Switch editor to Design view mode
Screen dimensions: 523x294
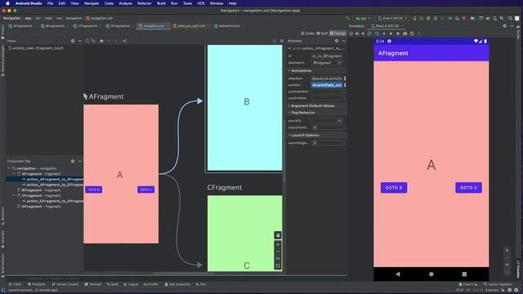[x=337, y=33]
